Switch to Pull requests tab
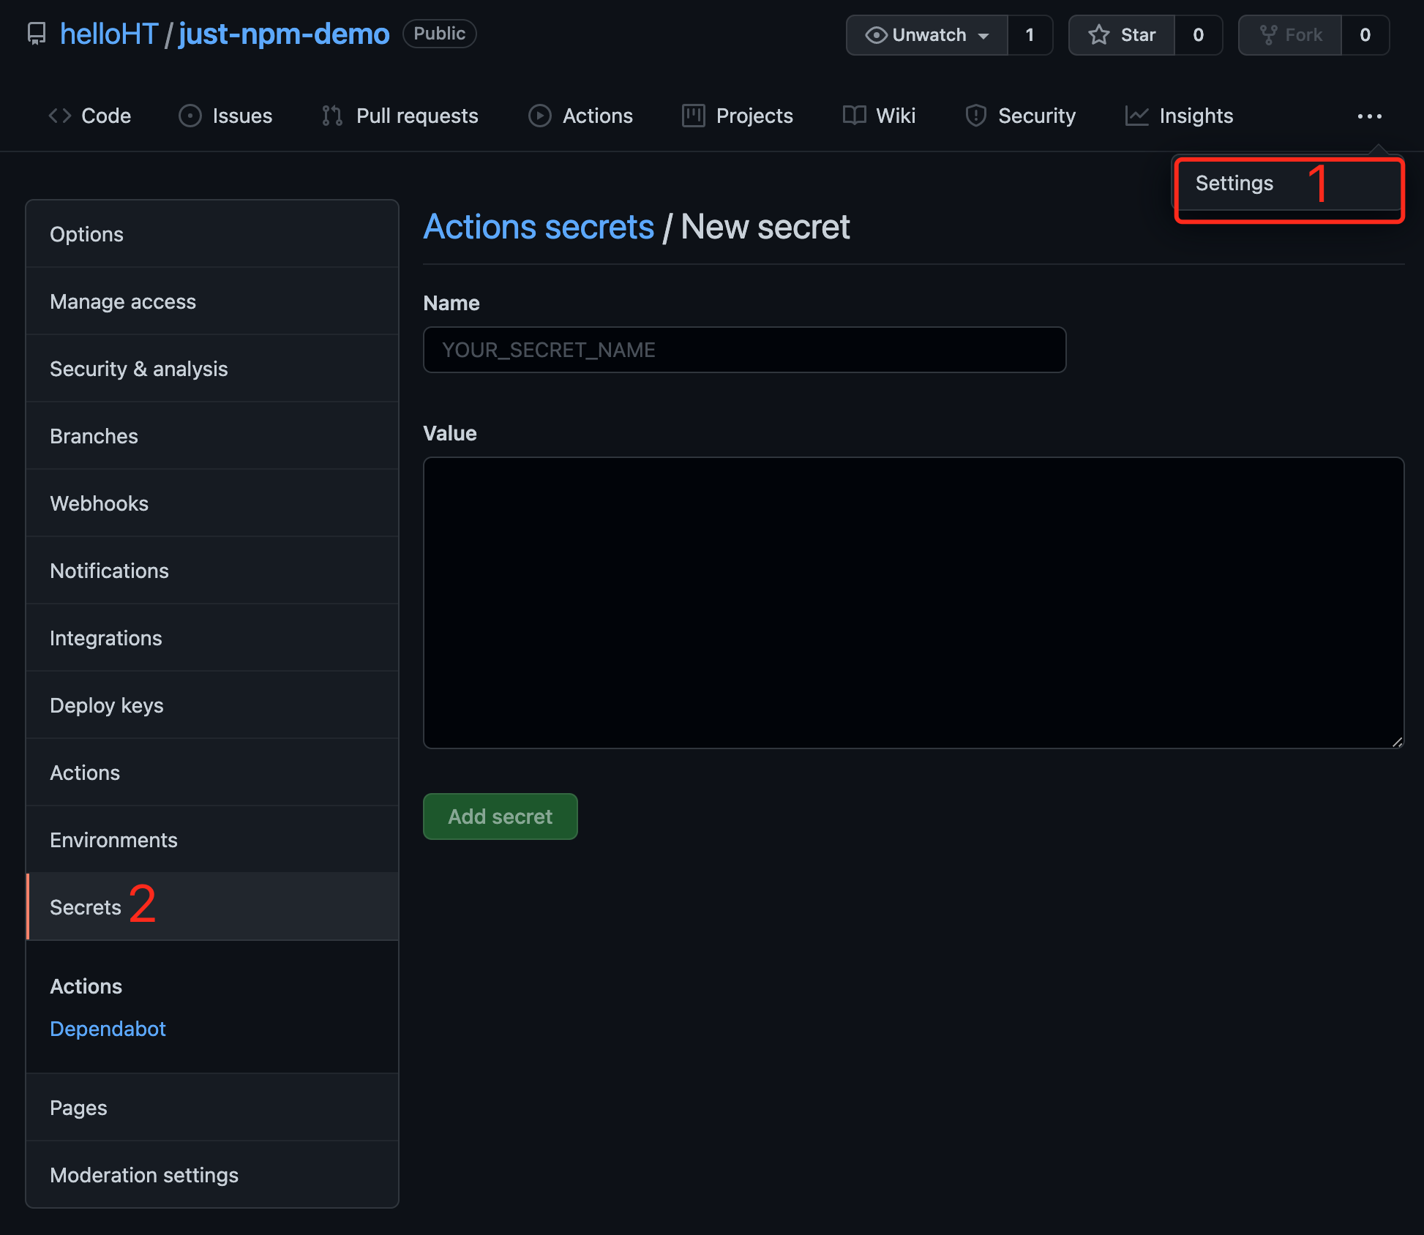The image size is (1424, 1235). click(400, 116)
